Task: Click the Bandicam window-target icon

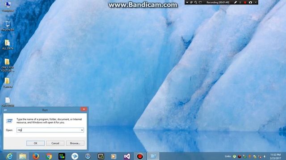Action: click(x=191, y=2)
